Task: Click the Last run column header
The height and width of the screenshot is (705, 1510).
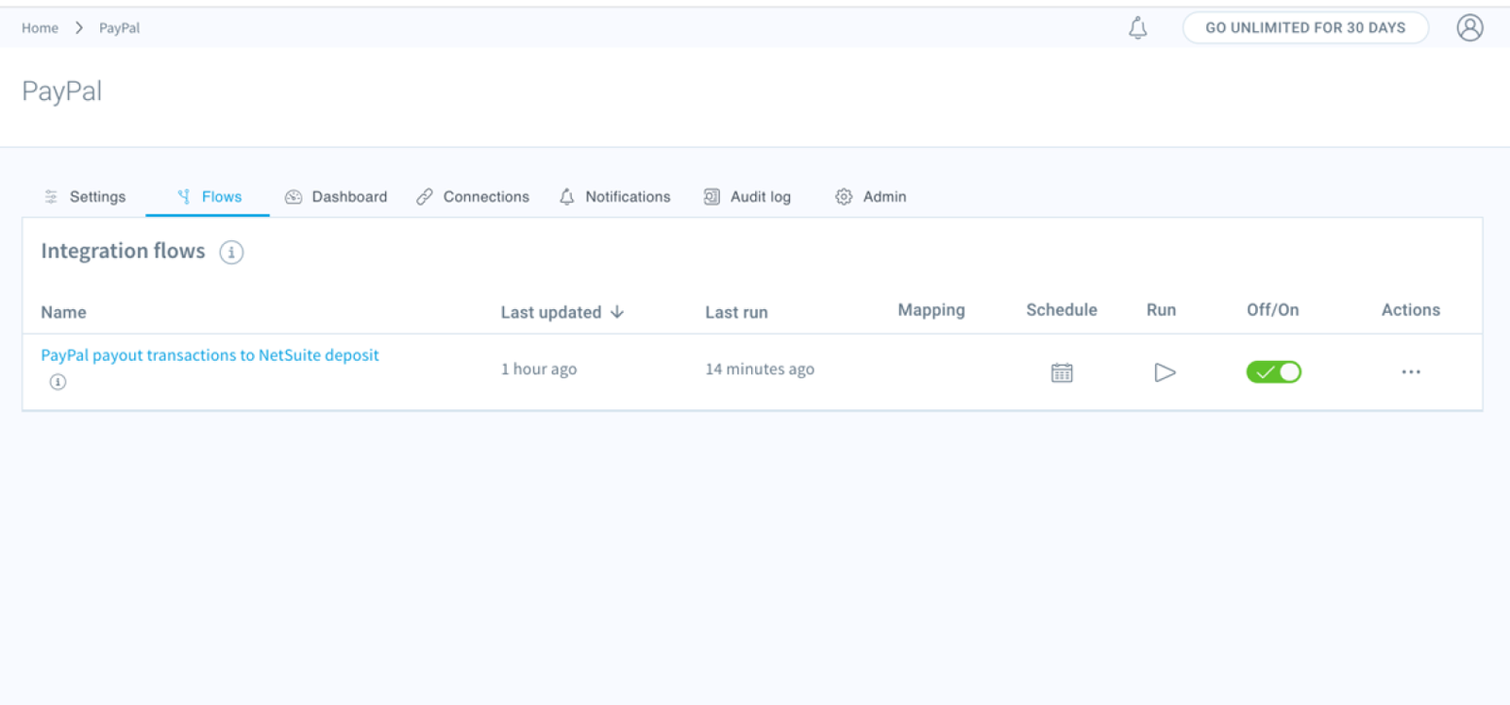Action: 736,312
